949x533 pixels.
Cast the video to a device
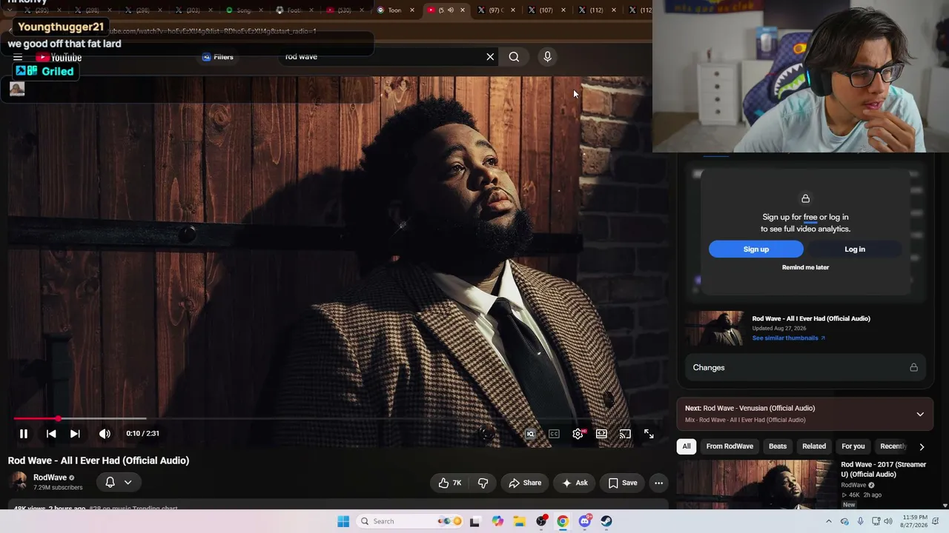[x=625, y=434]
